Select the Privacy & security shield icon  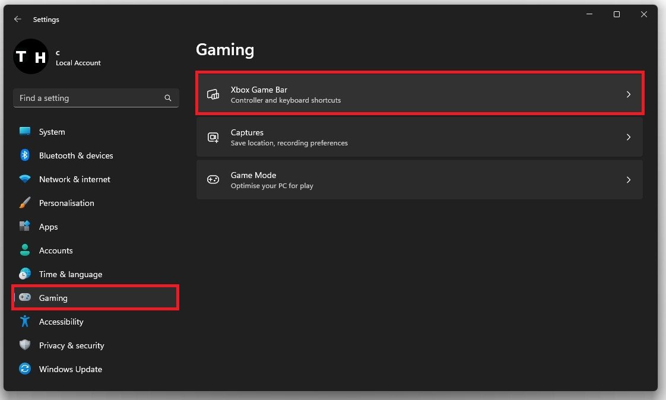[x=25, y=345]
